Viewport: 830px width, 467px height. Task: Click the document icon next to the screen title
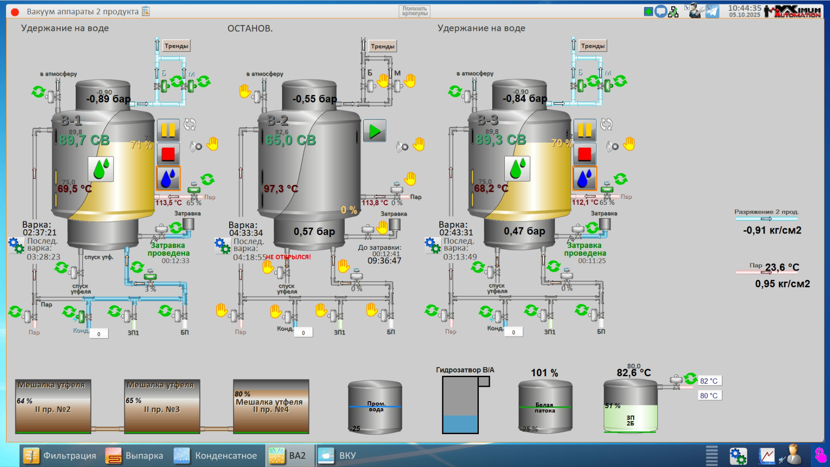click(146, 11)
